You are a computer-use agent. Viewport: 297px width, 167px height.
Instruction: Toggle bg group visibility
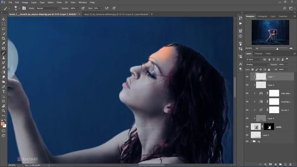pyautogui.click(x=247, y=141)
